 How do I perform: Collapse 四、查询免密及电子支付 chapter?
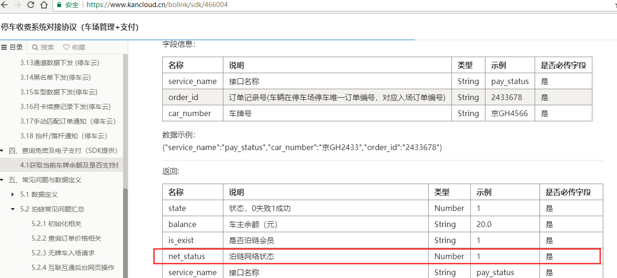[x=3, y=151]
